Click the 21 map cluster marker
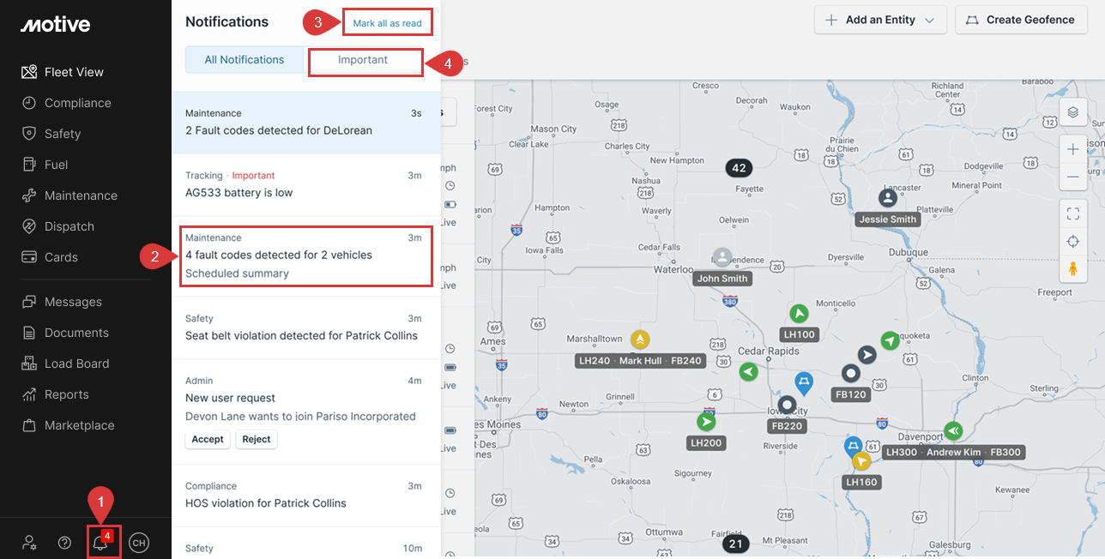 (x=735, y=544)
